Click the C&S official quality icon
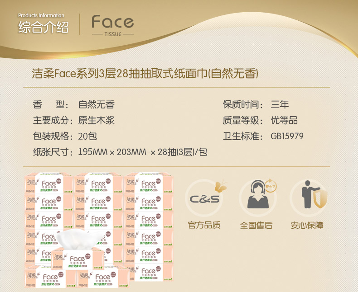358x292 pixels. (205, 197)
